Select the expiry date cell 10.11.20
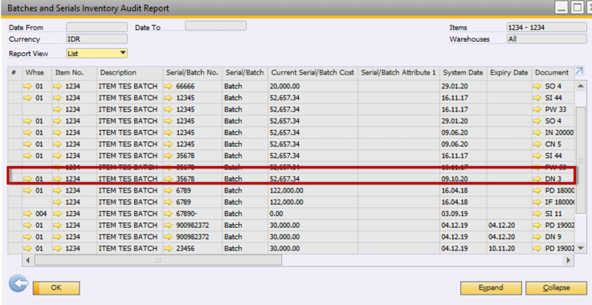The width and height of the screenshot is (592, 305). click(509, 248)
